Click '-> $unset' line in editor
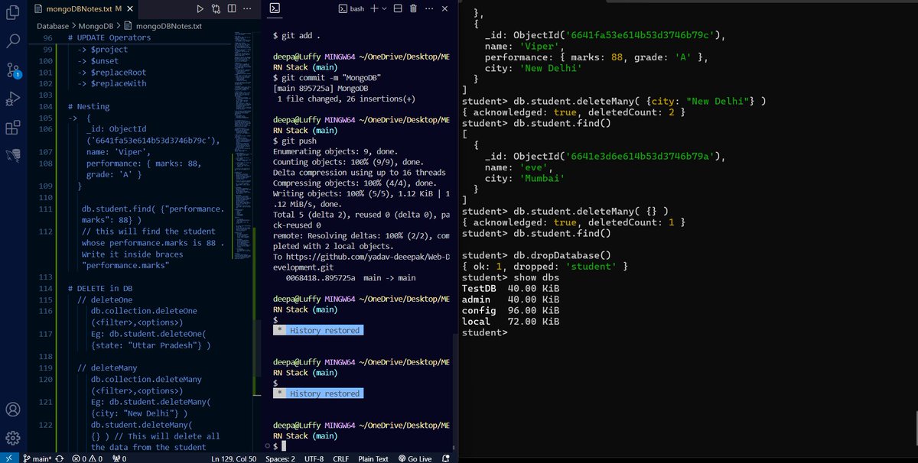Viewport: 918px width, 463px height. click(x=99, y=61)
